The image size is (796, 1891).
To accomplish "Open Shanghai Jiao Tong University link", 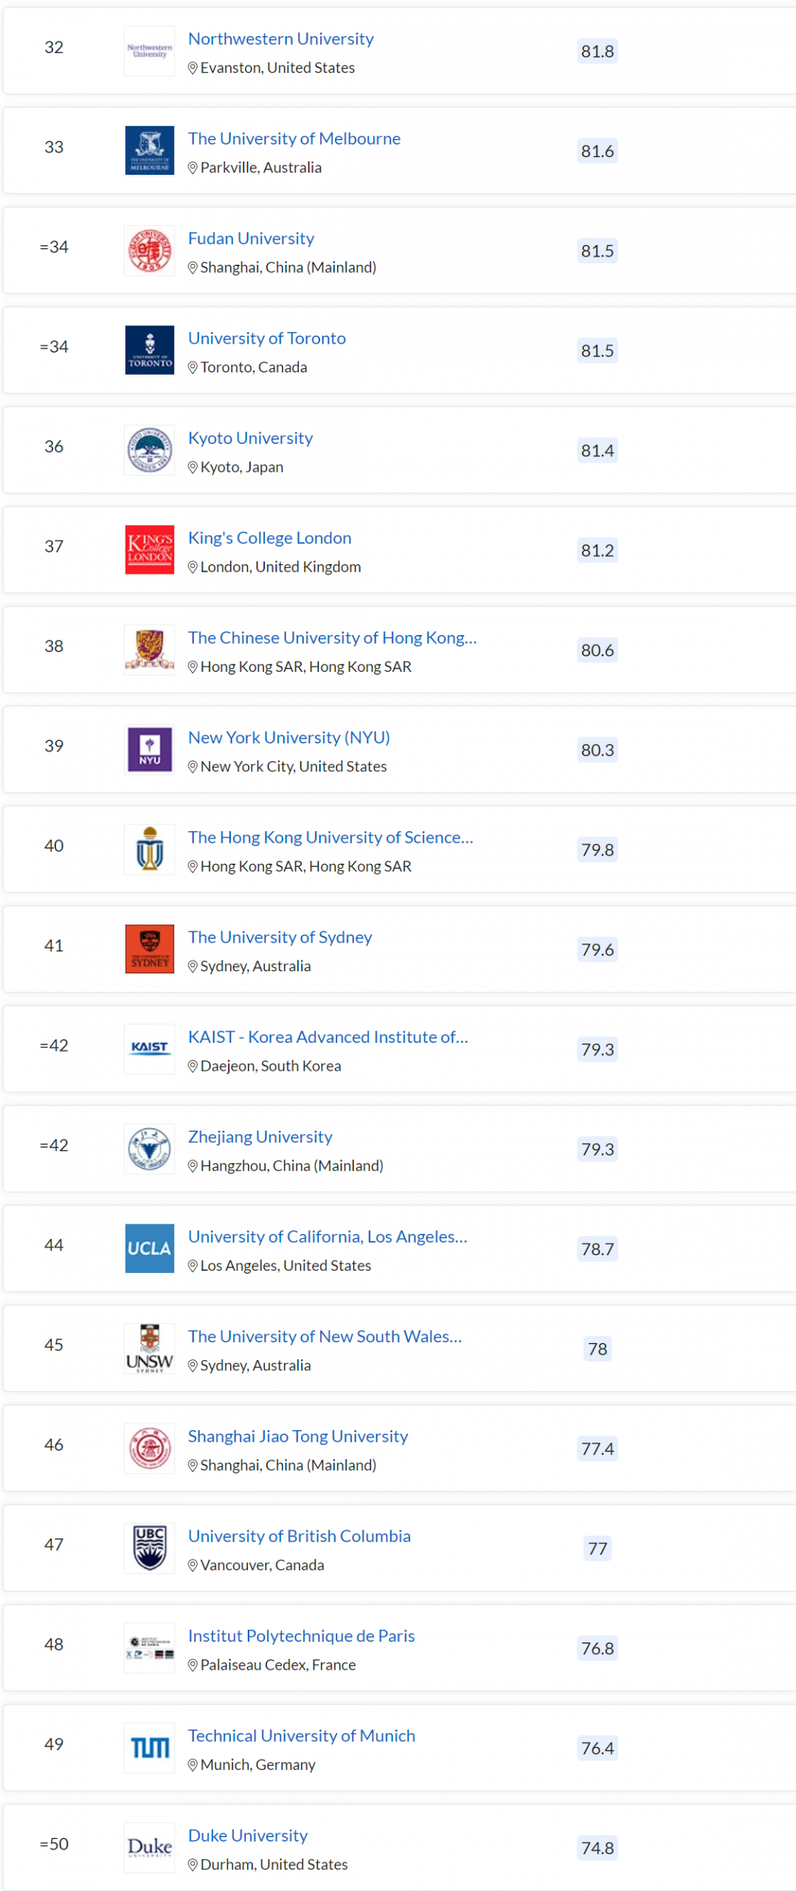I will click(x=297, y=1435).
